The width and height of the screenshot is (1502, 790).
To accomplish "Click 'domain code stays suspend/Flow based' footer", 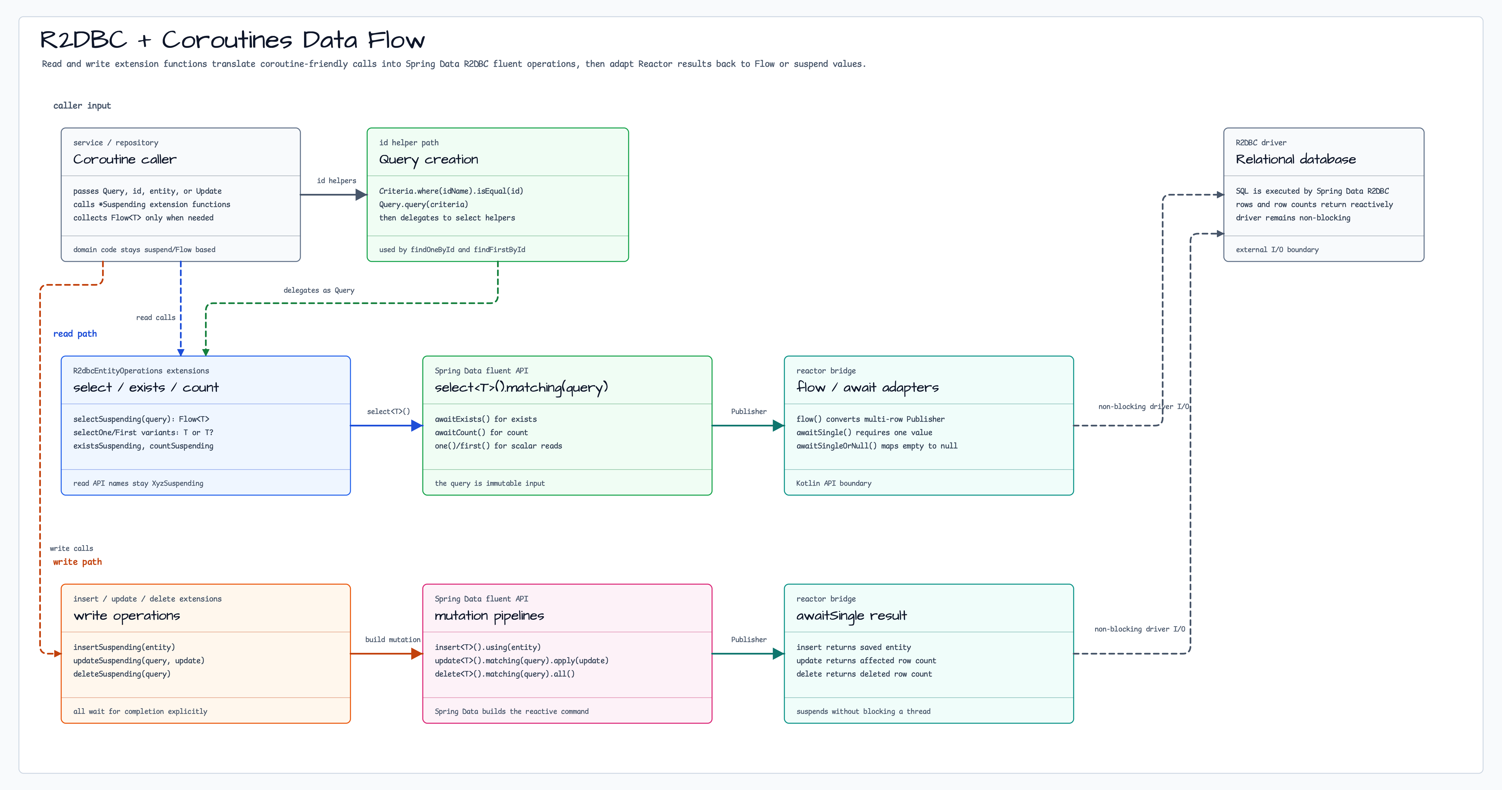I will pyautogui.click(x=144, y=250).
